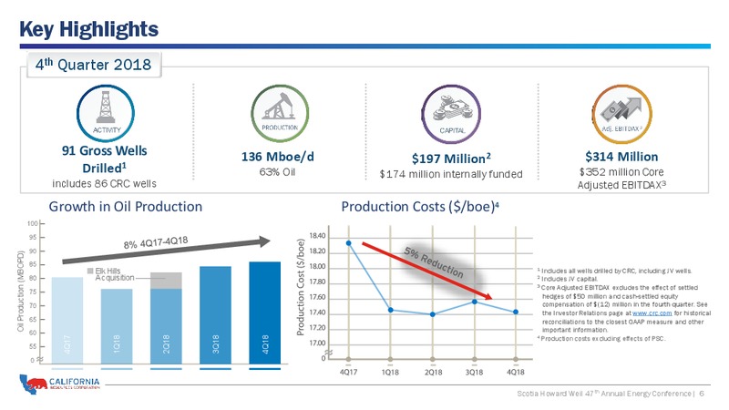
Task: Click the $197 Million figure
Action: point(451,159)
